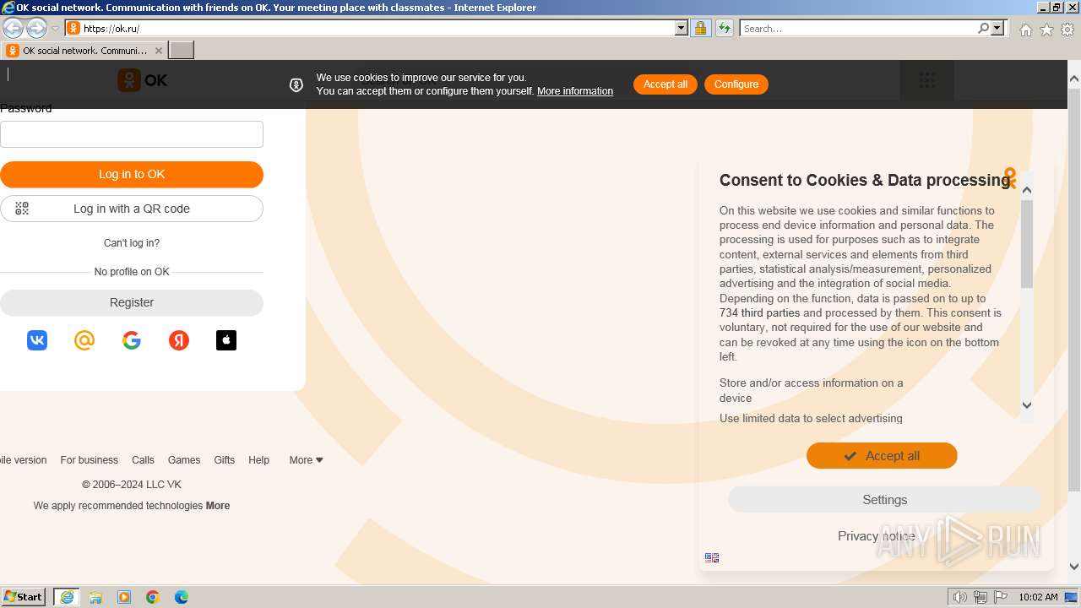
Task: Click the network icon in system tray
Action: (981, 597)
